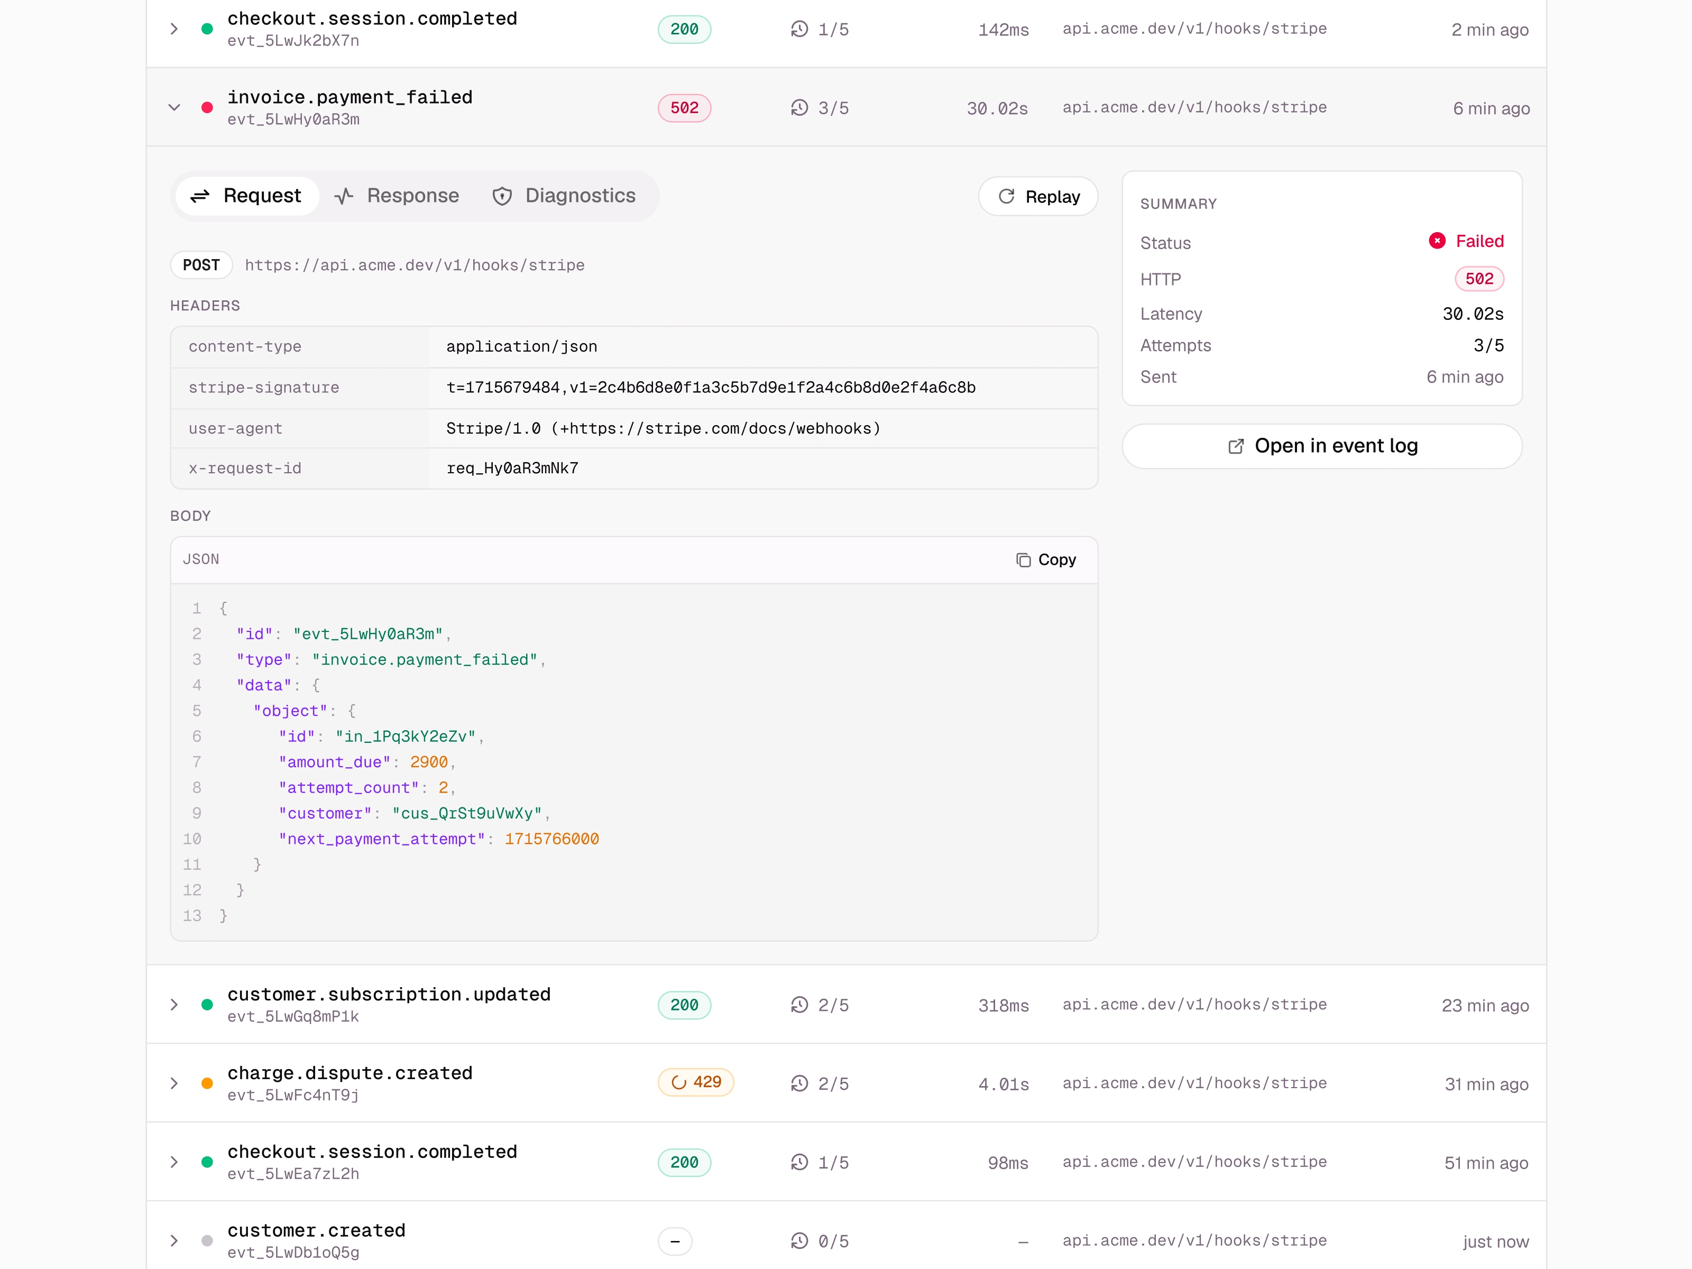Click the red Failed status icon in Summary

(1437, 241)
